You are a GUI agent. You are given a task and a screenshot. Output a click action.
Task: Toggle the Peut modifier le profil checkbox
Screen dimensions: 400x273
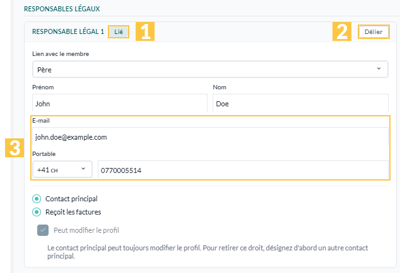[x=43, y=230]
